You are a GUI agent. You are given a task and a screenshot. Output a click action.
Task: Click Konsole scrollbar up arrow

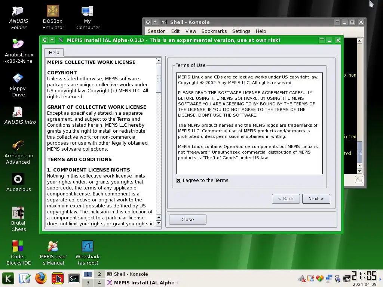click(x=359, y=41)
